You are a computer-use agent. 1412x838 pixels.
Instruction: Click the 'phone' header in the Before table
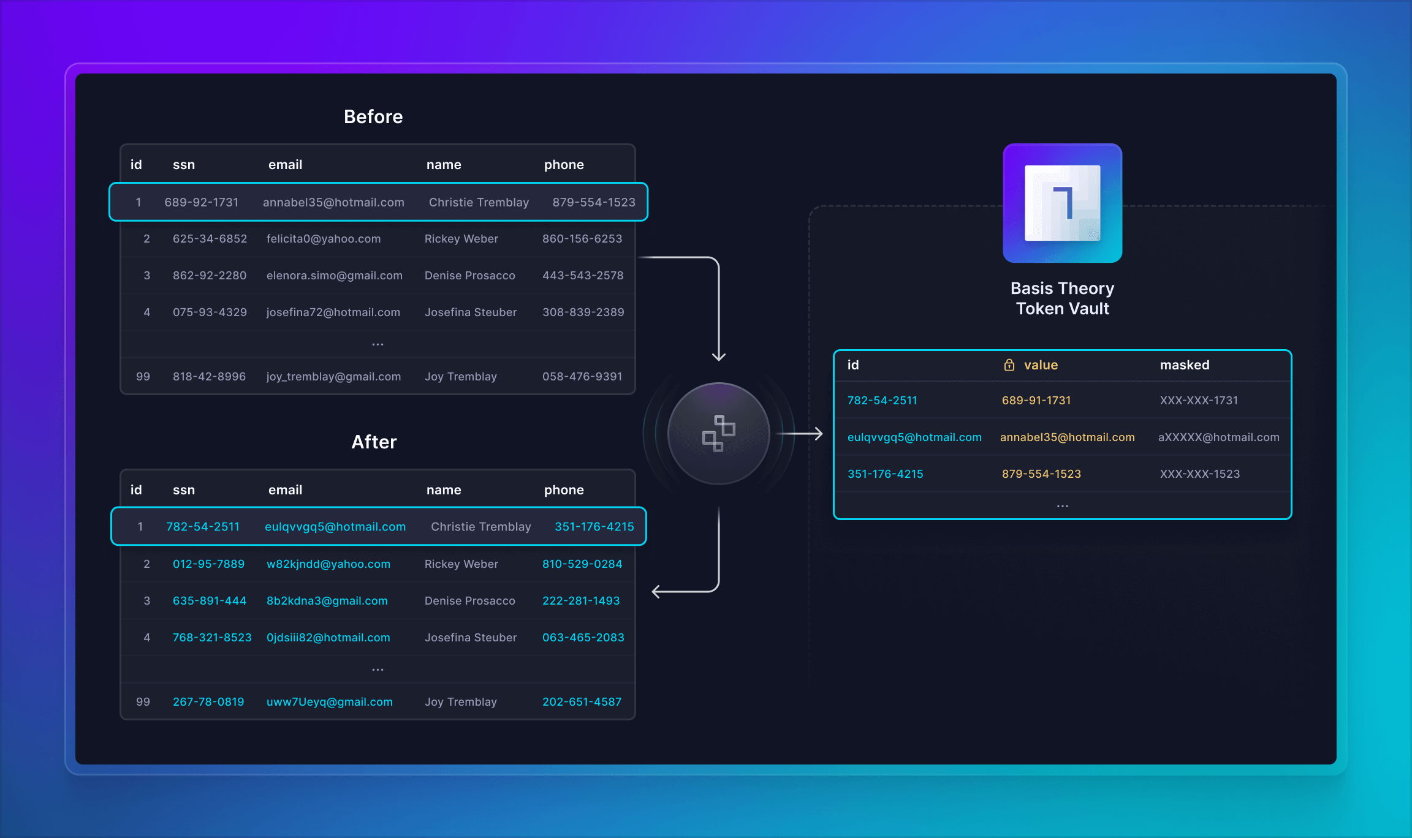[564, 165]
